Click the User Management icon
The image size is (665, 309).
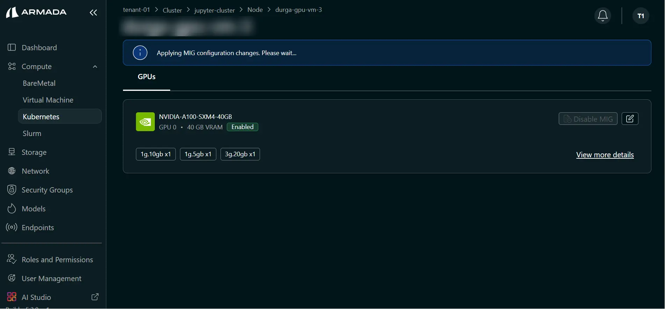click(12, 278)
